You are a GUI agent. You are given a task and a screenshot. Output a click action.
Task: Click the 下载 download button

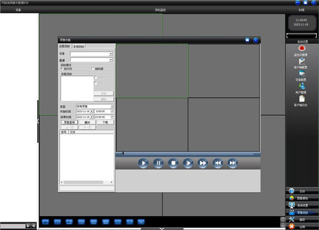pos(105,122)
